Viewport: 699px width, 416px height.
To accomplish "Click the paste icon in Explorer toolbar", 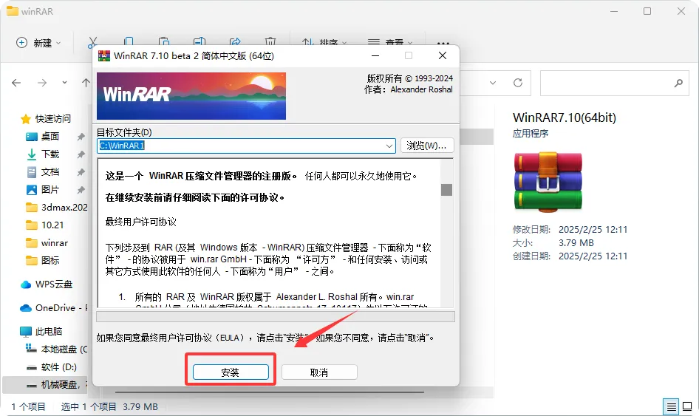I will click(164, 42).
